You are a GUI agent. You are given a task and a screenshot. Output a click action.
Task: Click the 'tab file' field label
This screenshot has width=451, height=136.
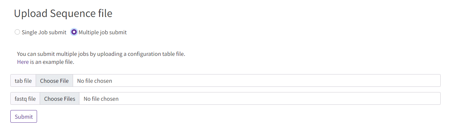coord(23,81)
